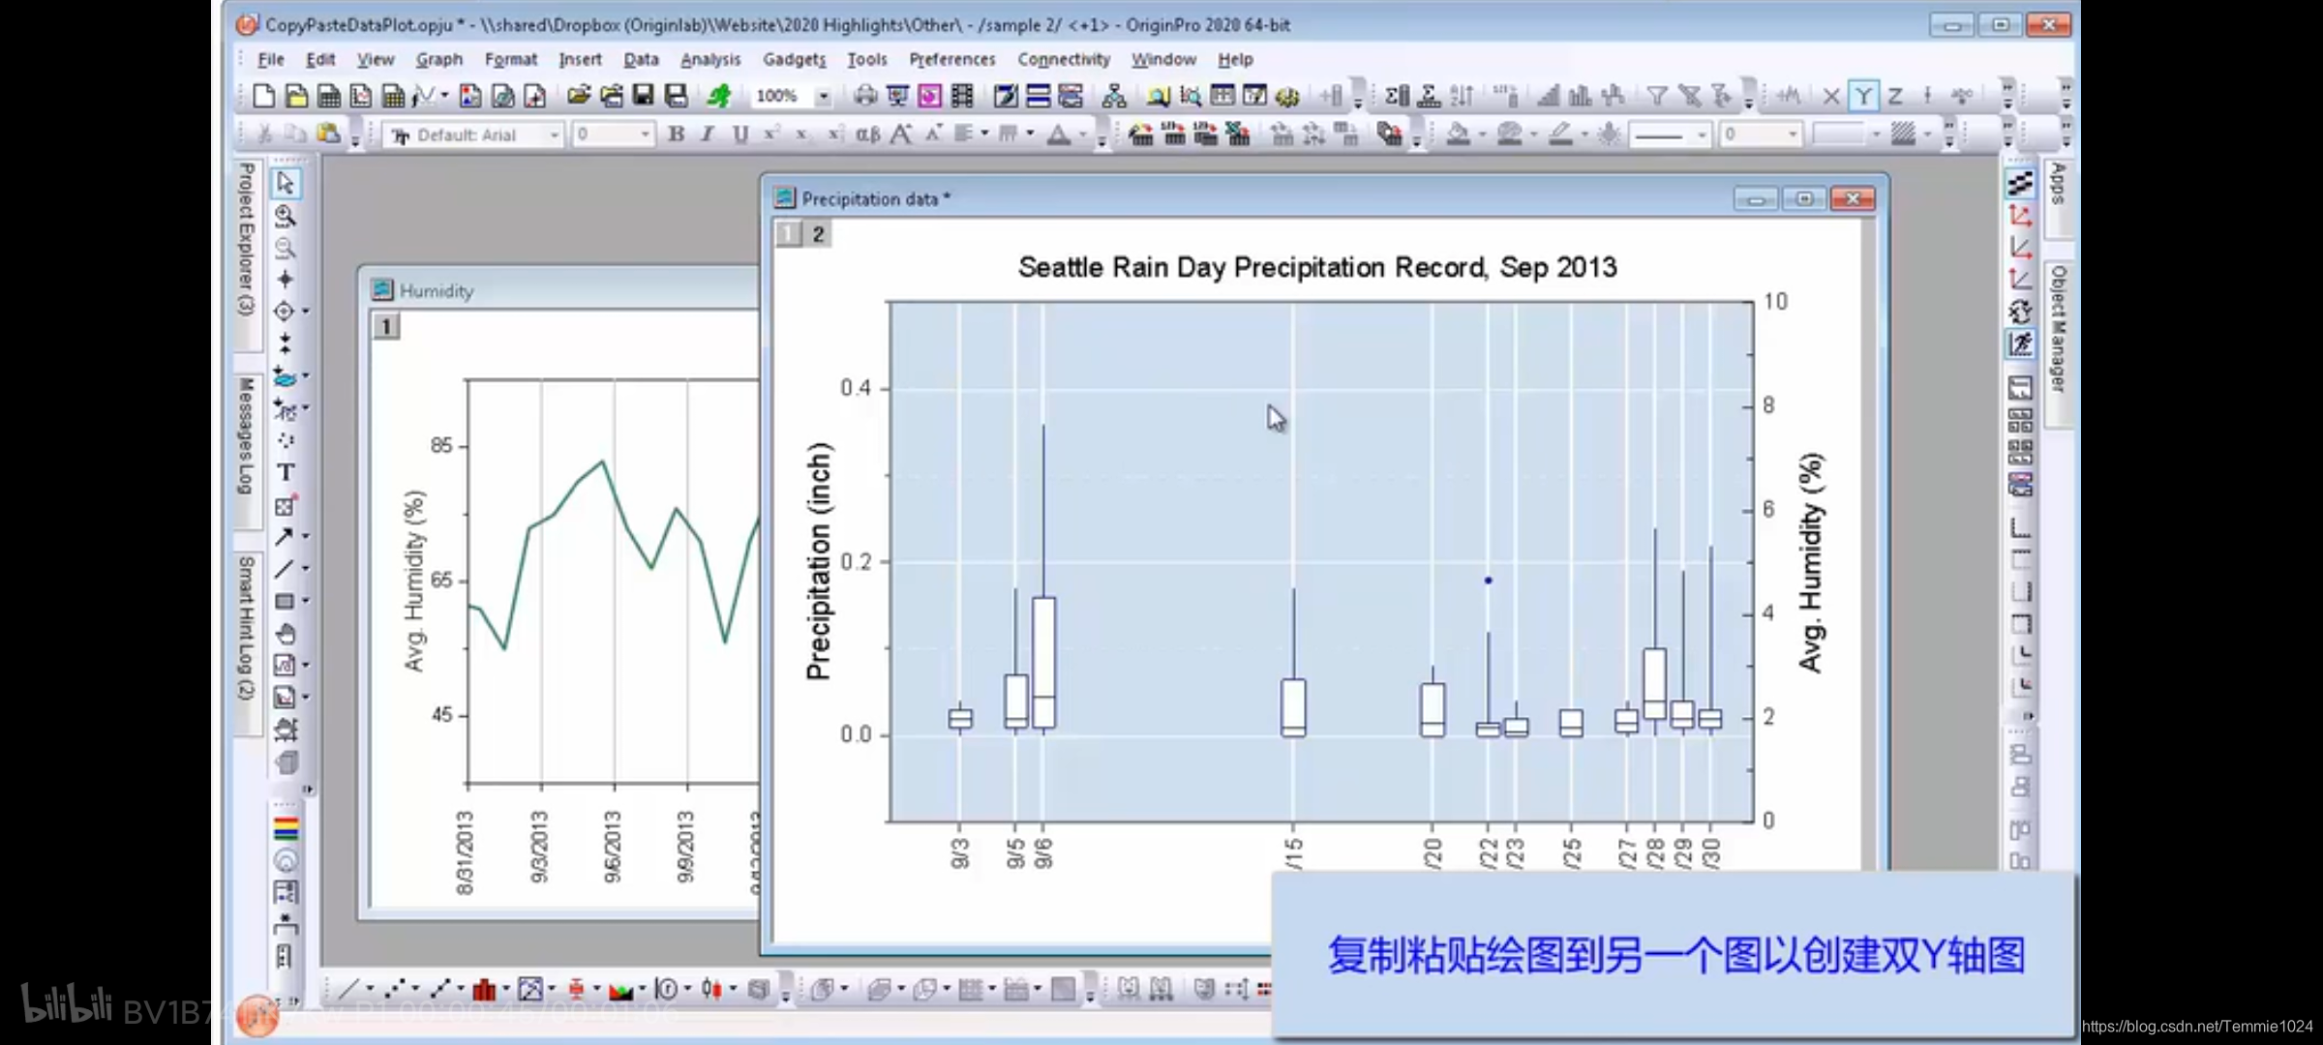Click the green Recalculate running-man icon
Image resolution: width=2323 pixels, height=1045 pixels.
[x=719, y=96]
